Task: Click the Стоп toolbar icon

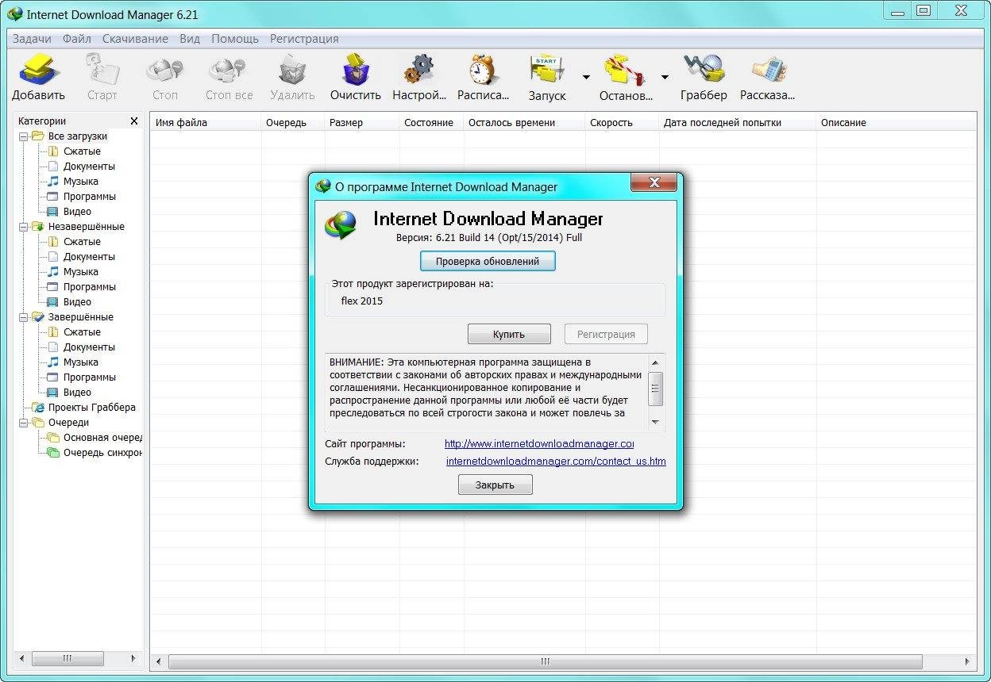Action: pos(165,70)
